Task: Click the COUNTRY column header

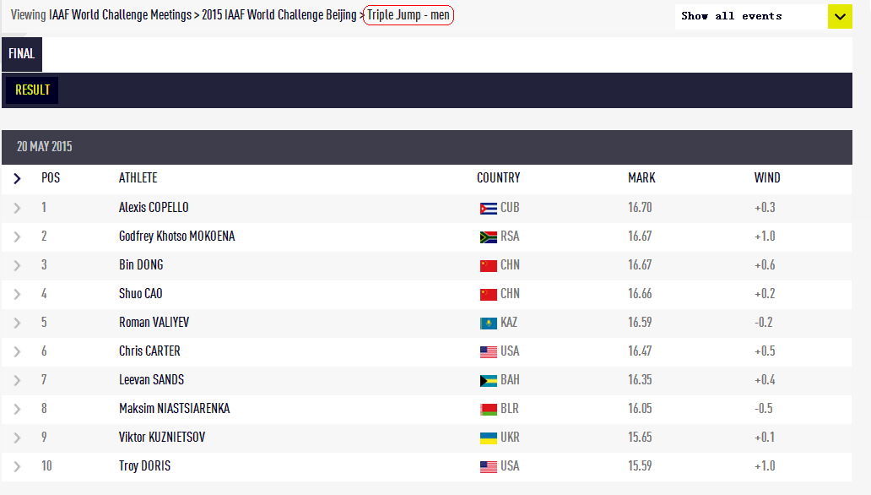Action: coord(498,178)
